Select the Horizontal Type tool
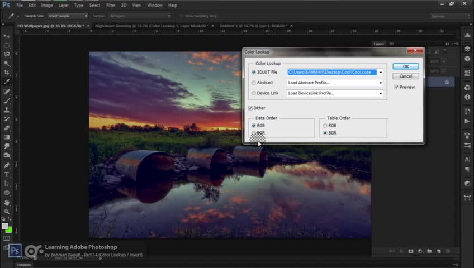The width and height of the screenshot is (474, 268). (7, 174)
